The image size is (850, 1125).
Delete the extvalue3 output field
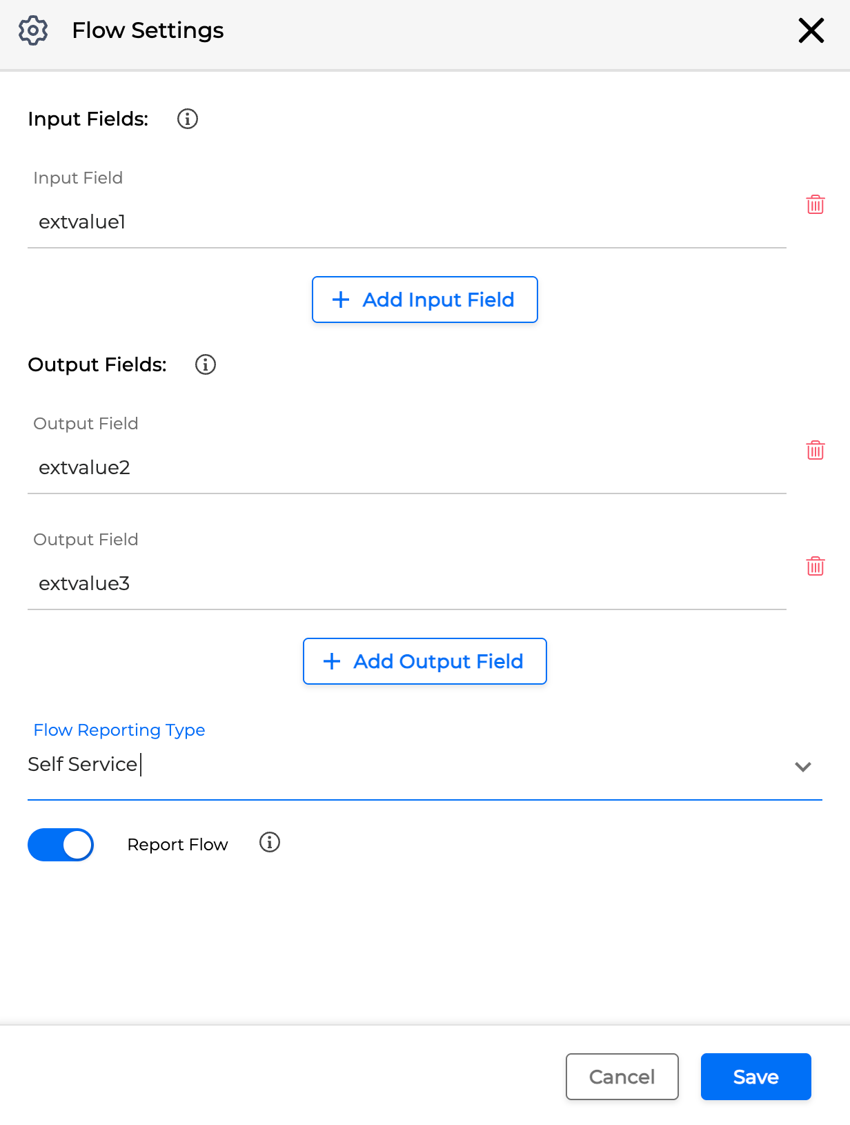(x=815, y=566)
